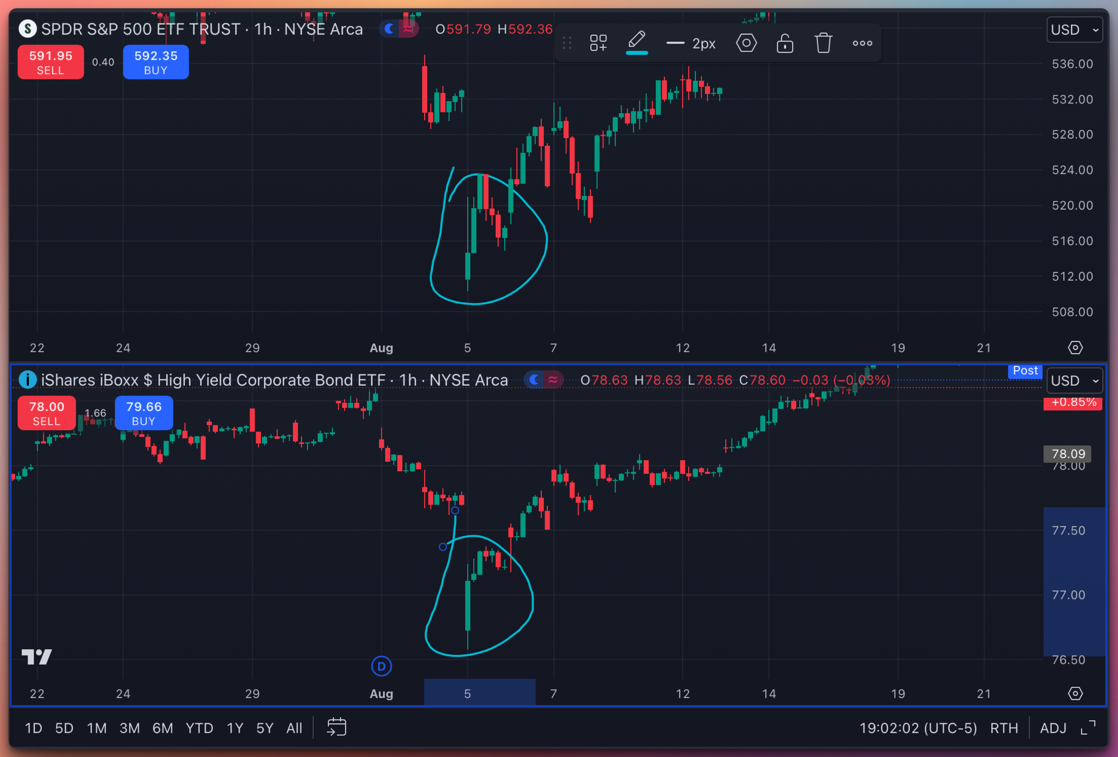
Task: Click the SPY symbol logo icon
Action: pos(28,29)
